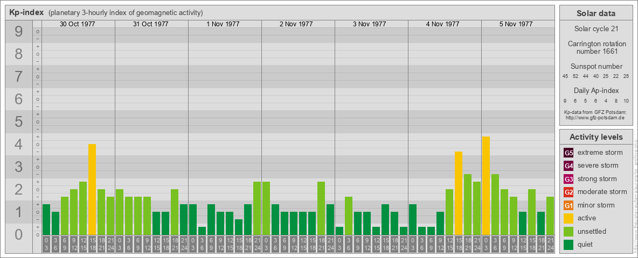Click the G2 moderate storm legend icon
Screen dimensions: 638x258
click(x=568, y=192)
